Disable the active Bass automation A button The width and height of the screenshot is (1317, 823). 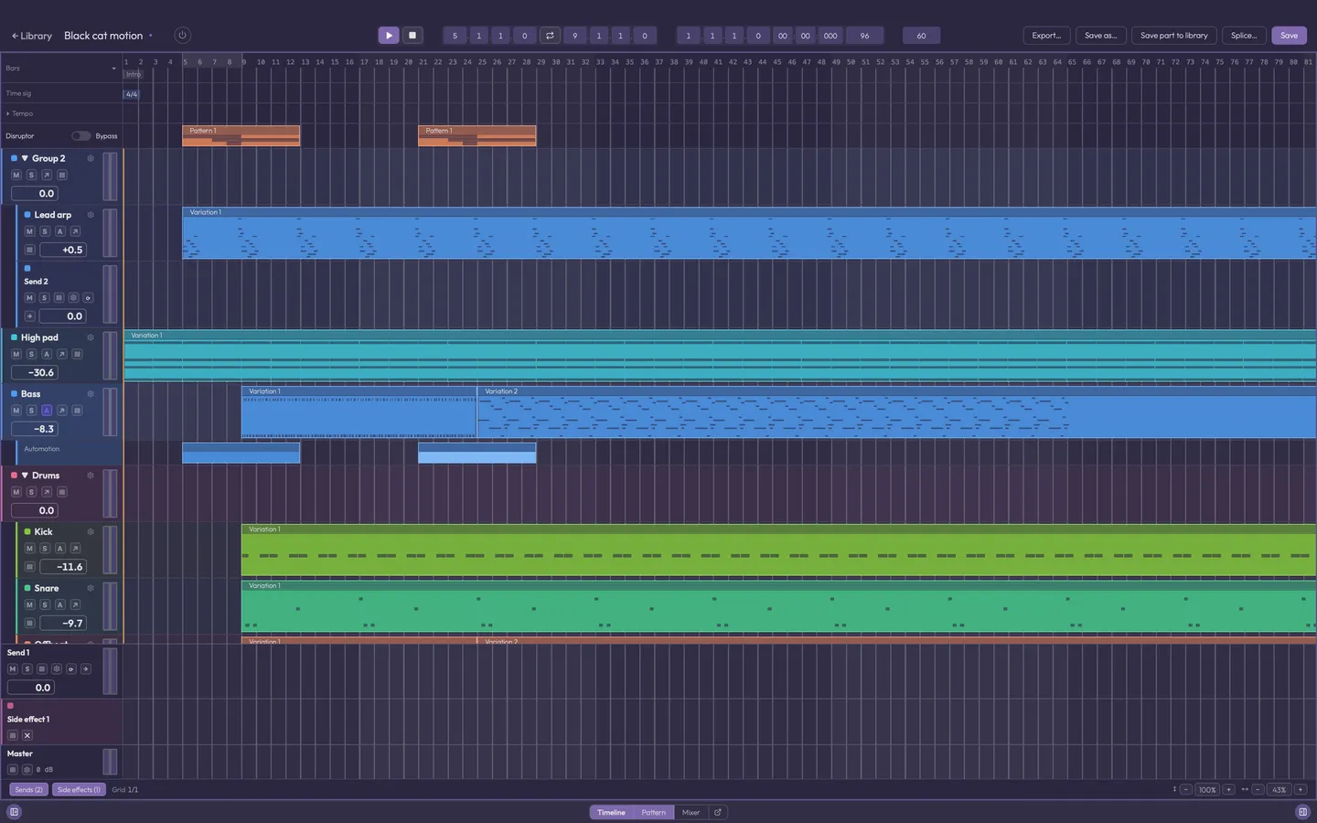point(47,411)
